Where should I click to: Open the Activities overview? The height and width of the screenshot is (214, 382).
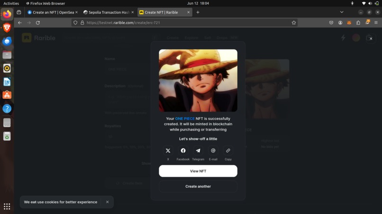(11, 3)
